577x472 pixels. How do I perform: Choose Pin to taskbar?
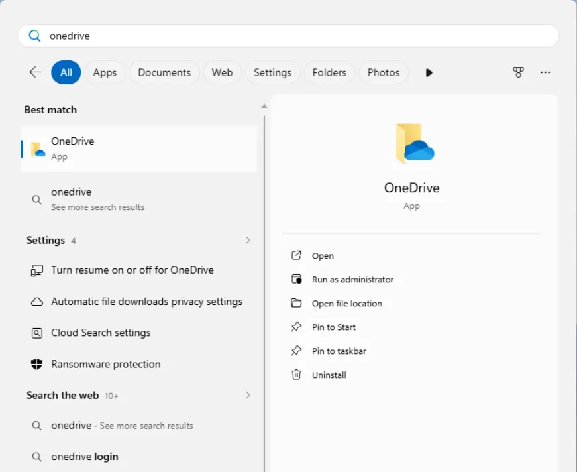tap(339, 351)
